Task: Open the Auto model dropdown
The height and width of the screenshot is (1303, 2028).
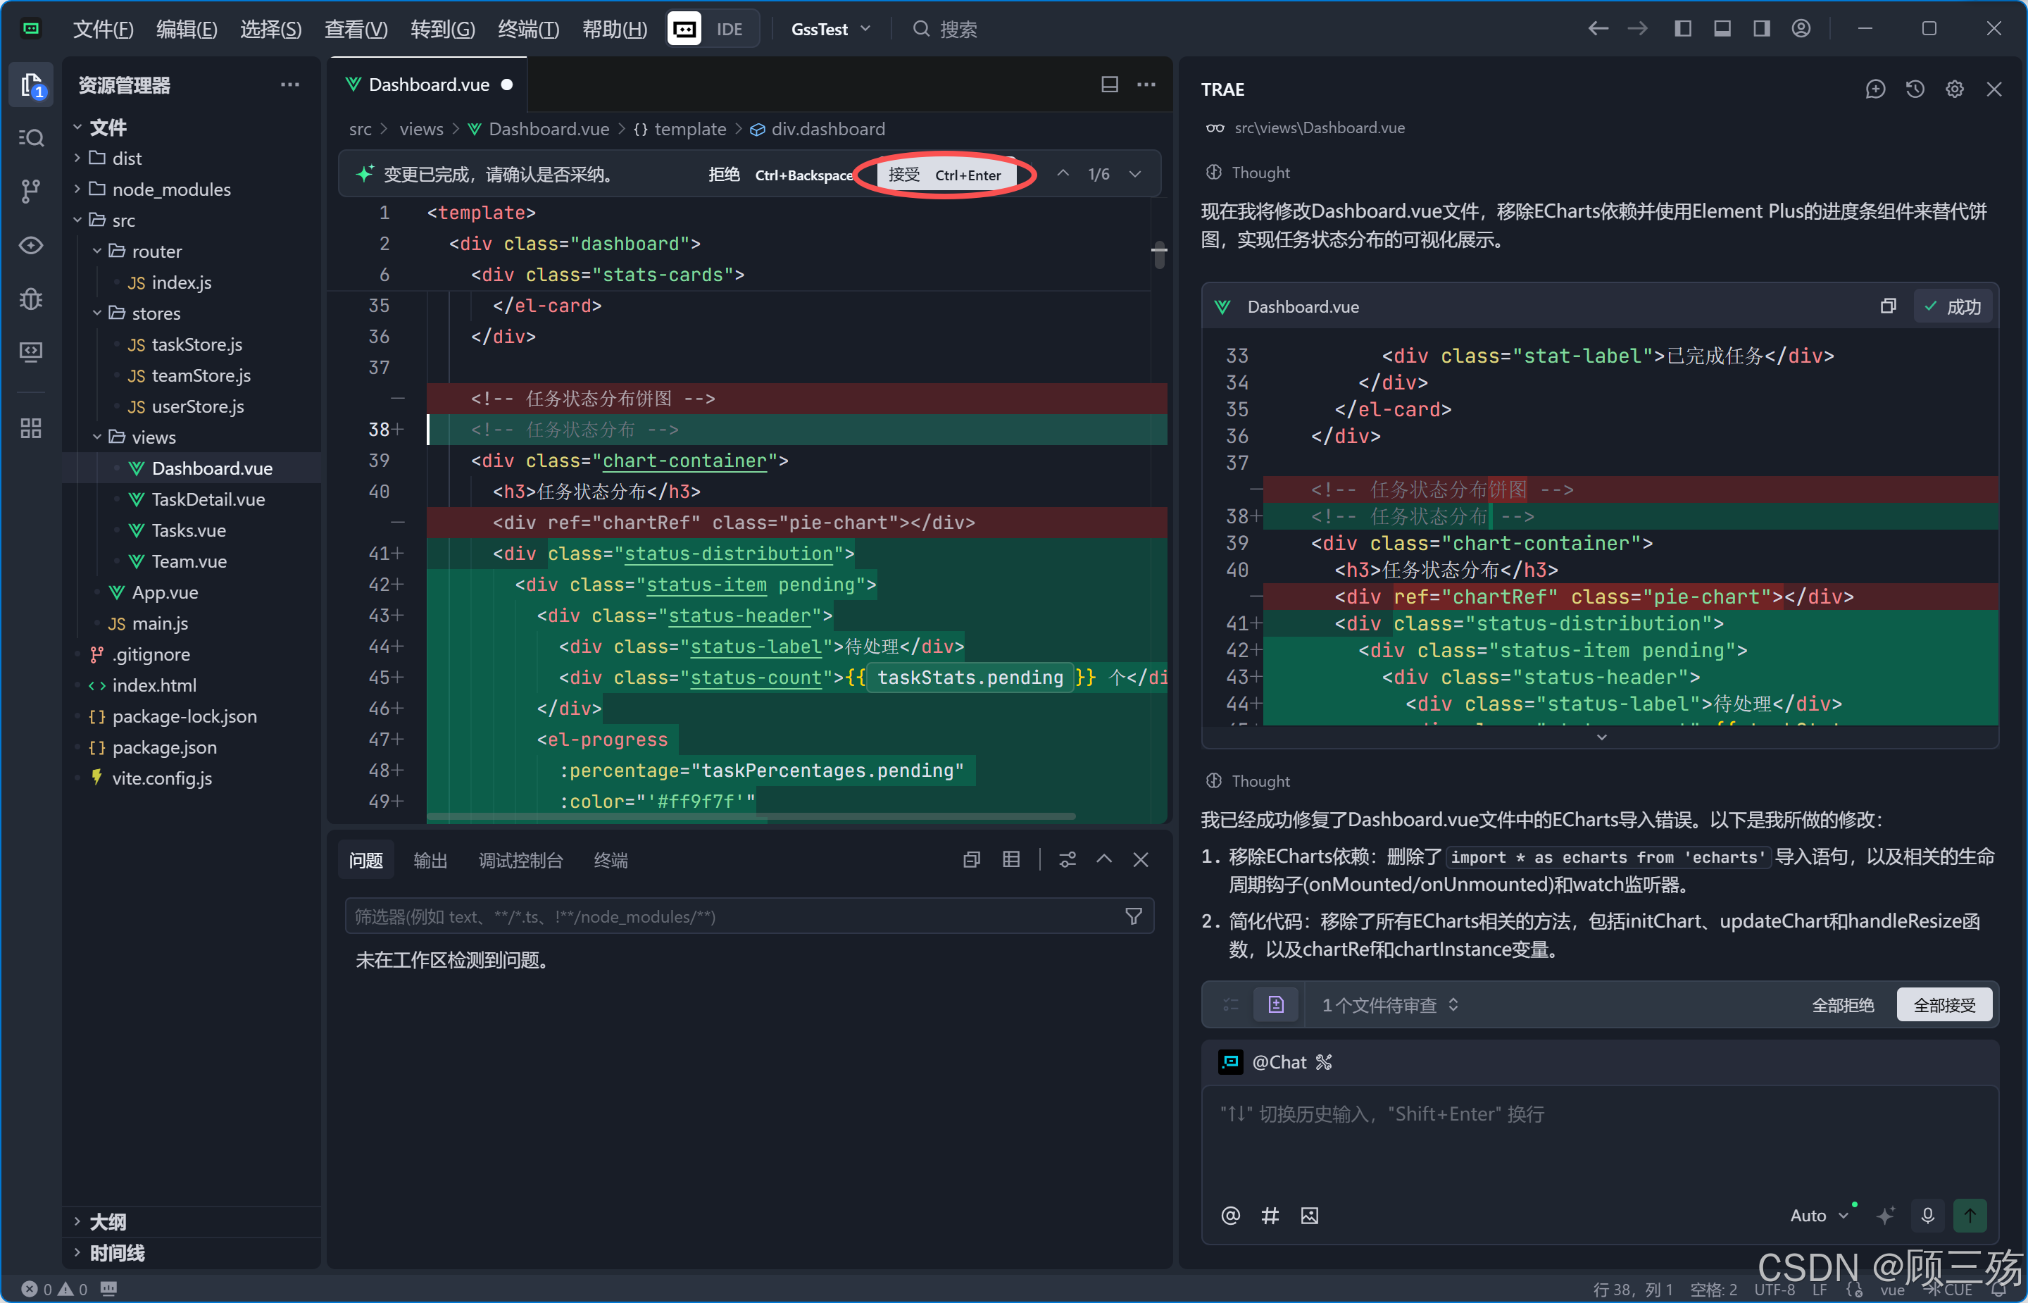Action: (1818, 1216)
